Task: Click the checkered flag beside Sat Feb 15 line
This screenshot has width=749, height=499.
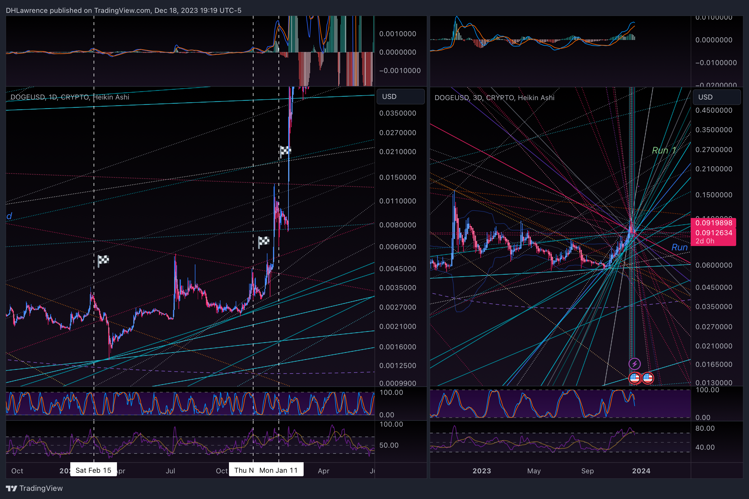Action: pyautogui.click(x=103, y=261)
